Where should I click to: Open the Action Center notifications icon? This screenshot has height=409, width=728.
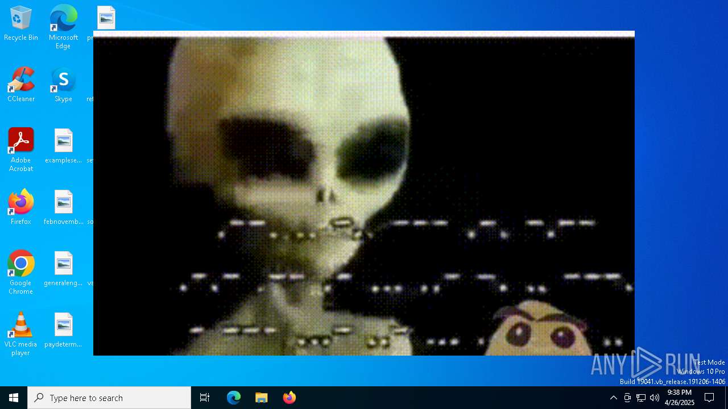coord(709,398)
